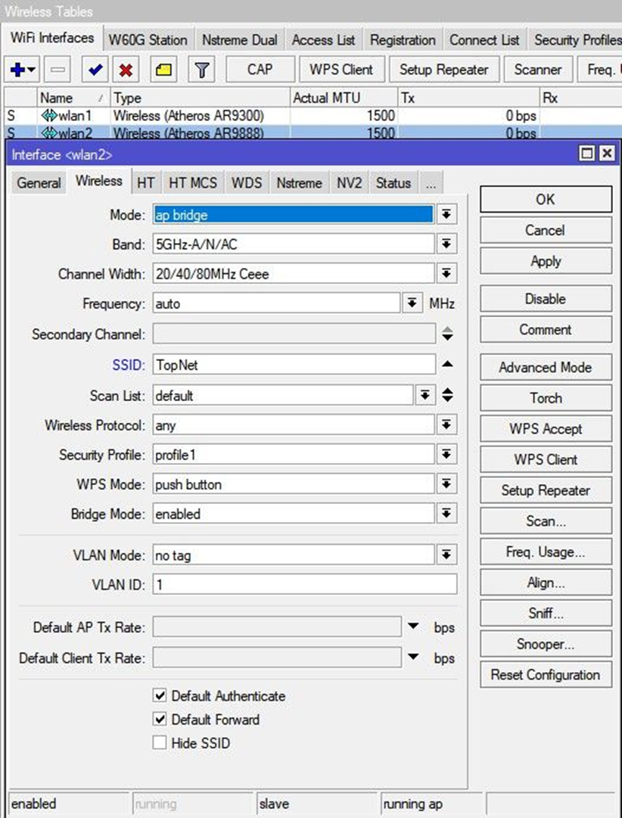Switch to the NV2 tab
The width and height of the screenshot is (622, 818).
click(349, 182)
